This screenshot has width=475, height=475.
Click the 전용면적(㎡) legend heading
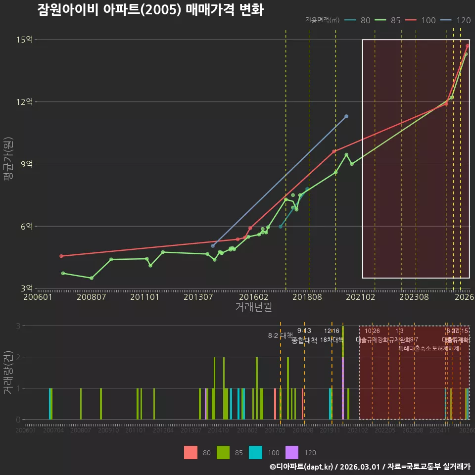(322, 20)
